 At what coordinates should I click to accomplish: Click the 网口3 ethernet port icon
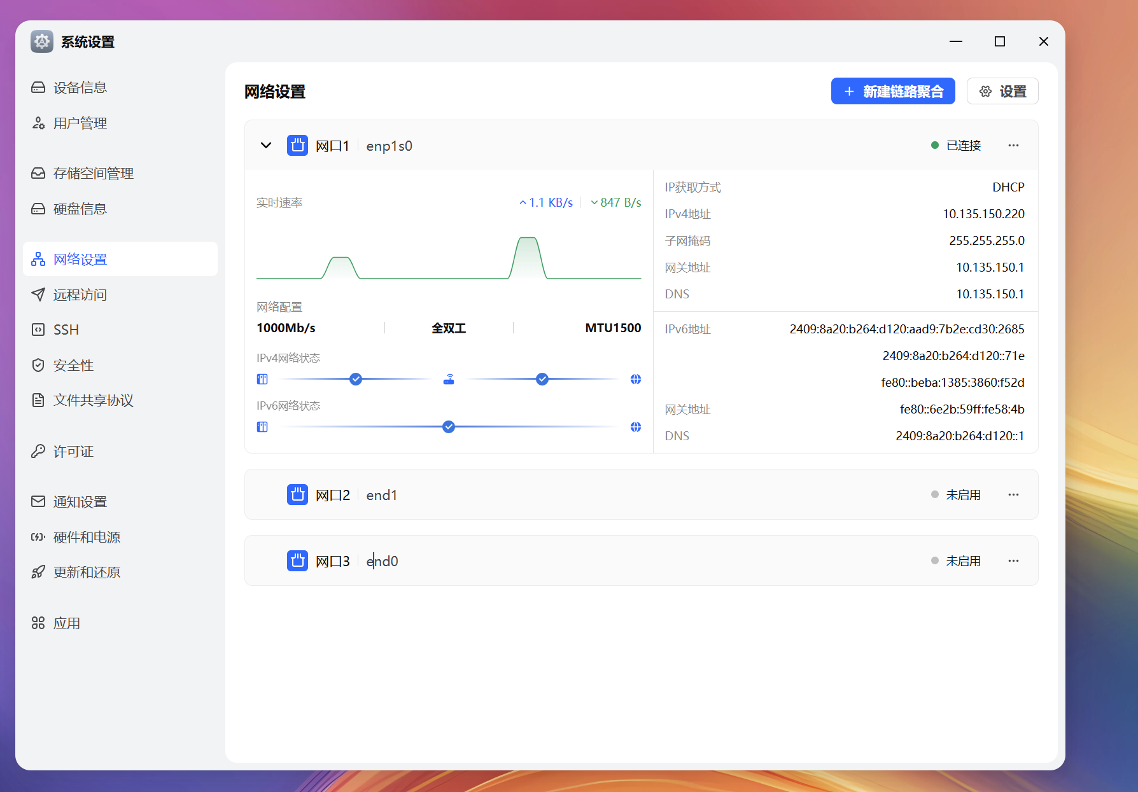[x=297, y=560]
